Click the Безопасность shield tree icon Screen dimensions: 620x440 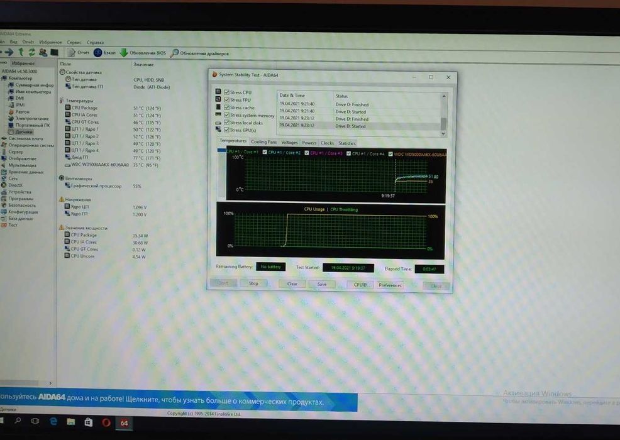pyautogui.click(x=4, y=205)
